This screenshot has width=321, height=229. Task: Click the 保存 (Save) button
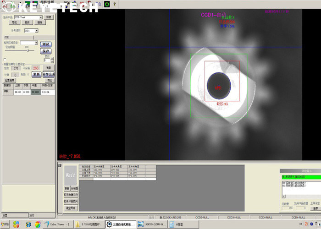pyautogui.click(x=45, y=51)
